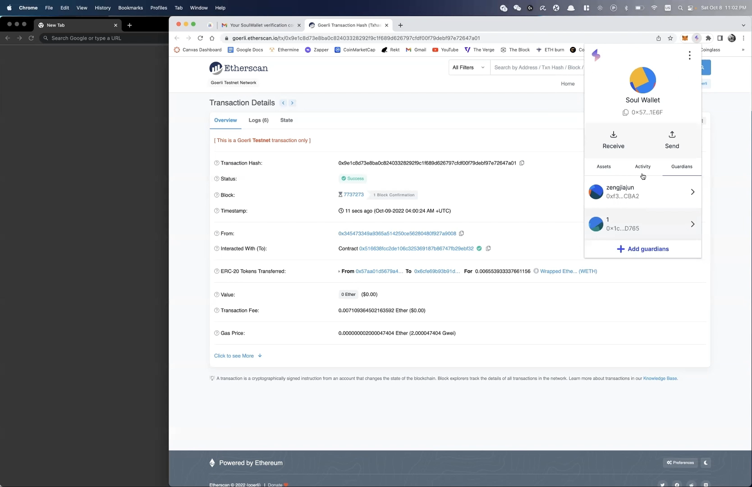This screenshot has height=487, width=752.
Task: Open macOS Spotlight search icon
Action: 680,8
